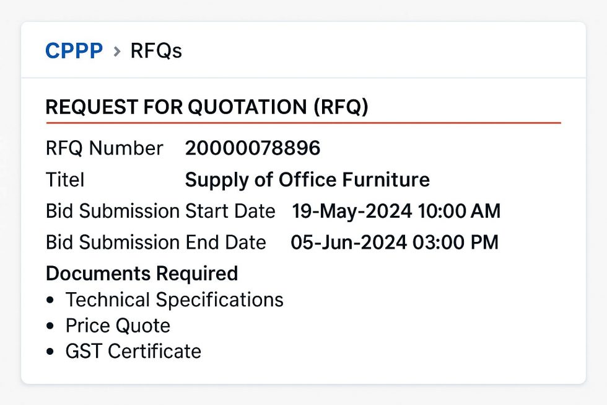The width and height of the screenshot is (607, 405).
Task: Click the Titel field label
Action: 64,180
